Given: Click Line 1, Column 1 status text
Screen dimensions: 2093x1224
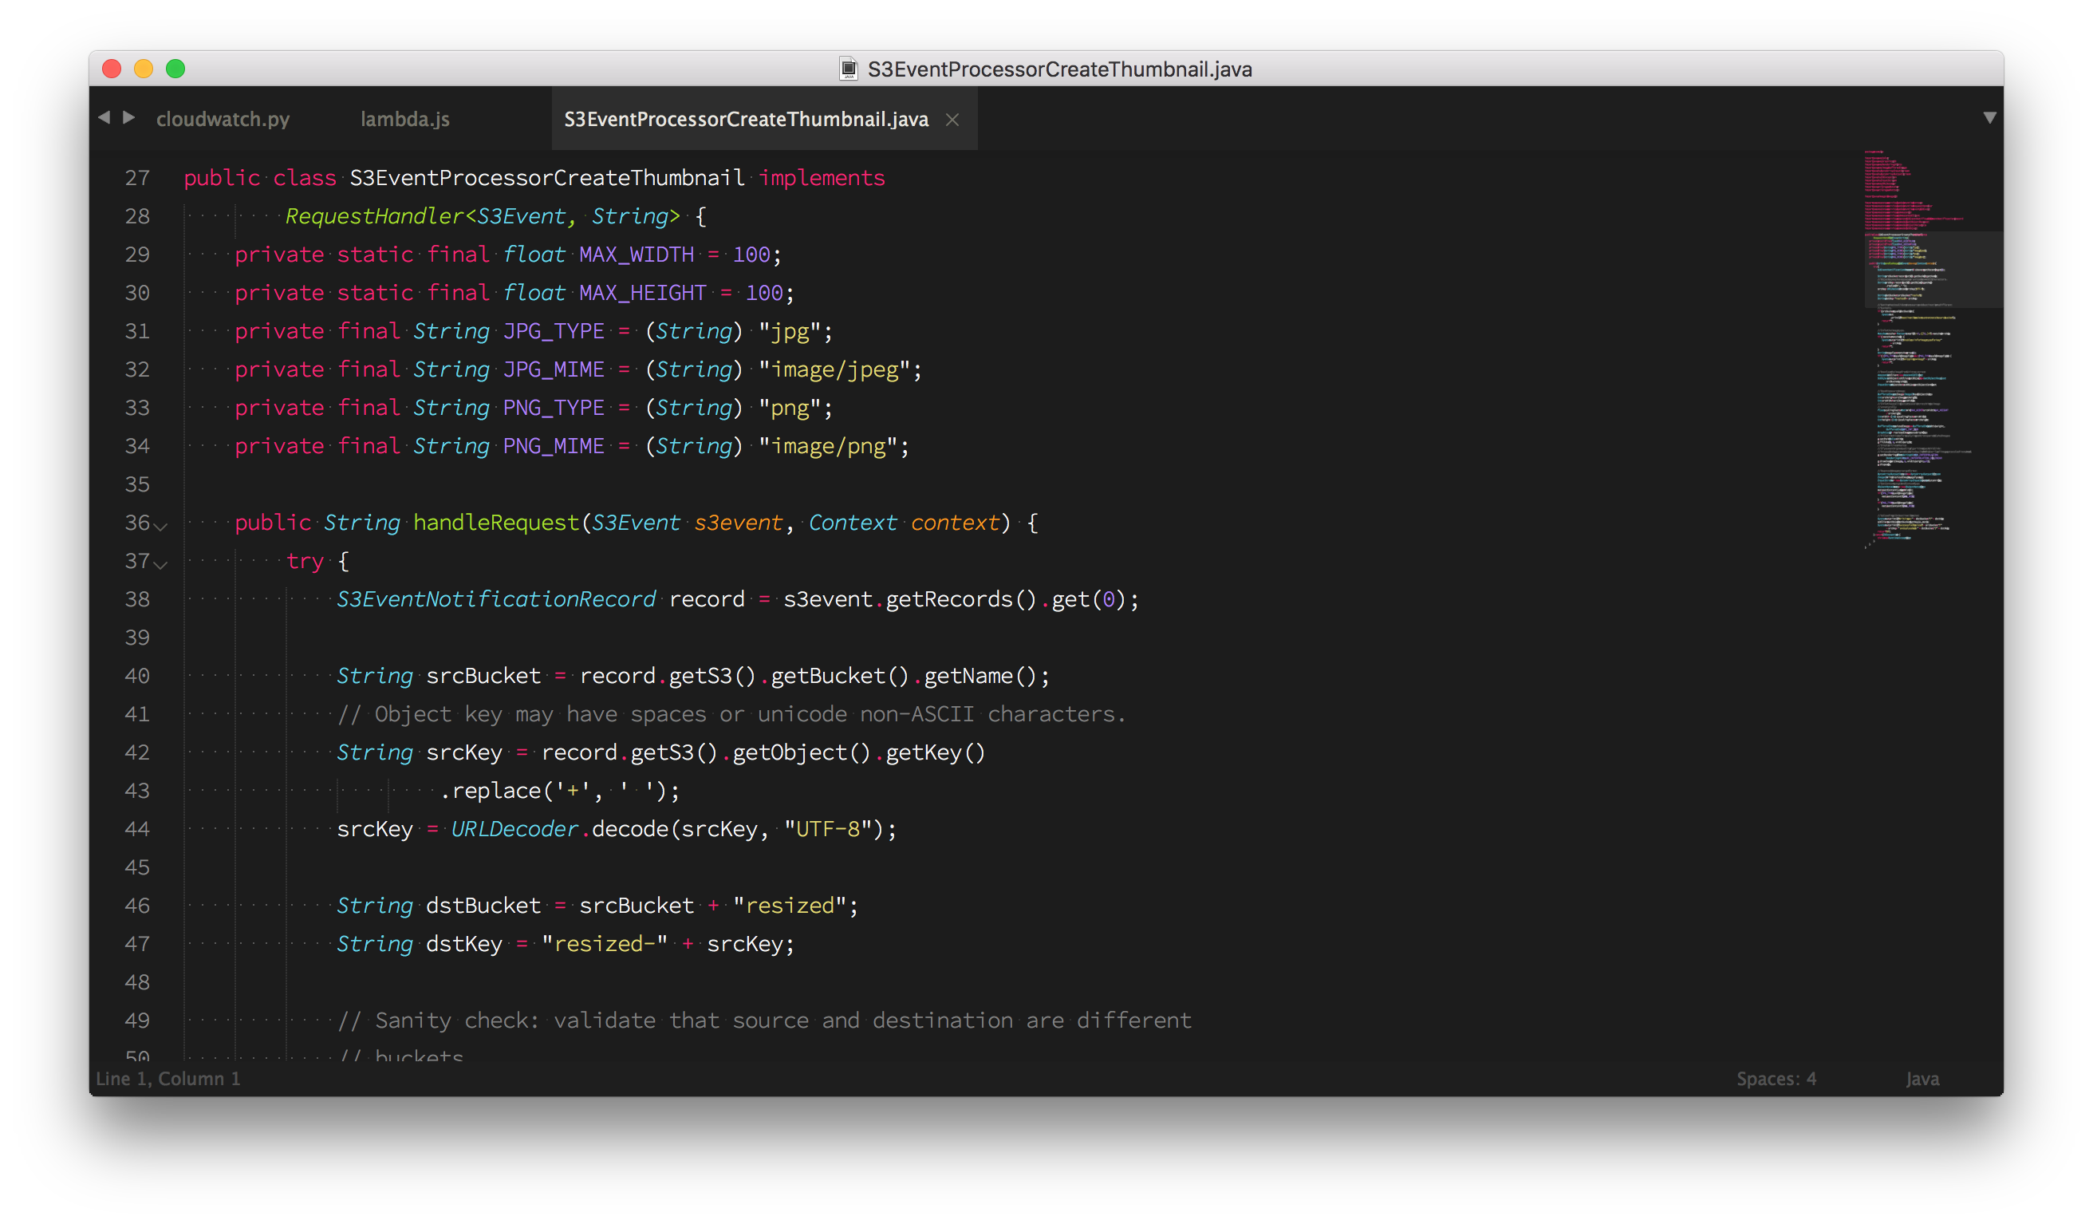Looking at the screenshot, I should point(168,1079).
